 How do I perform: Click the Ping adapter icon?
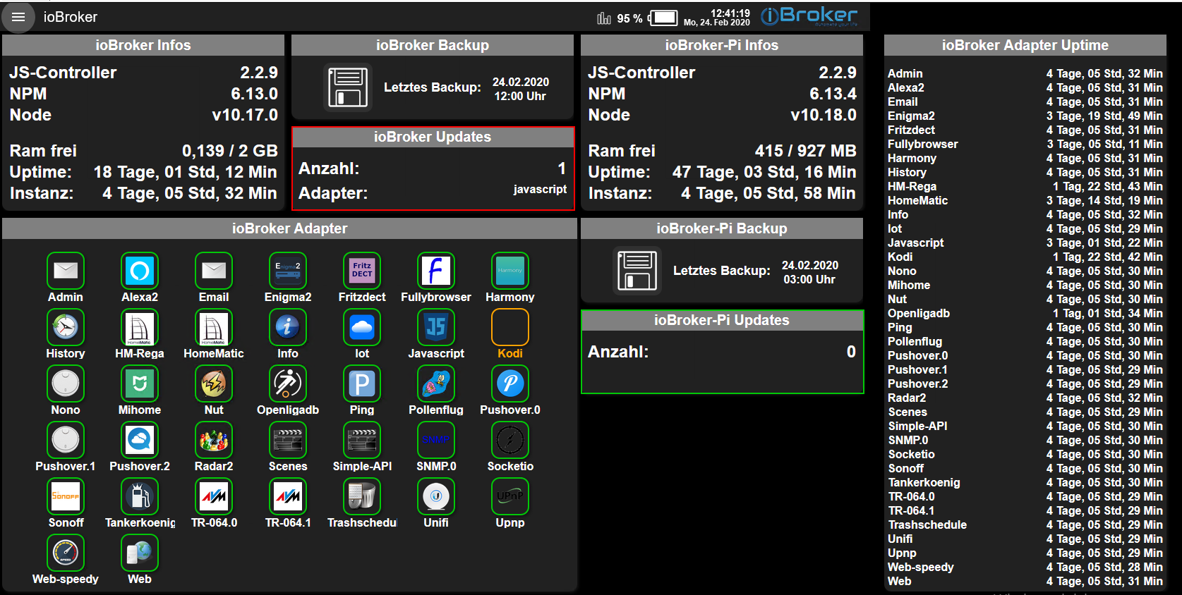[362, 384]
